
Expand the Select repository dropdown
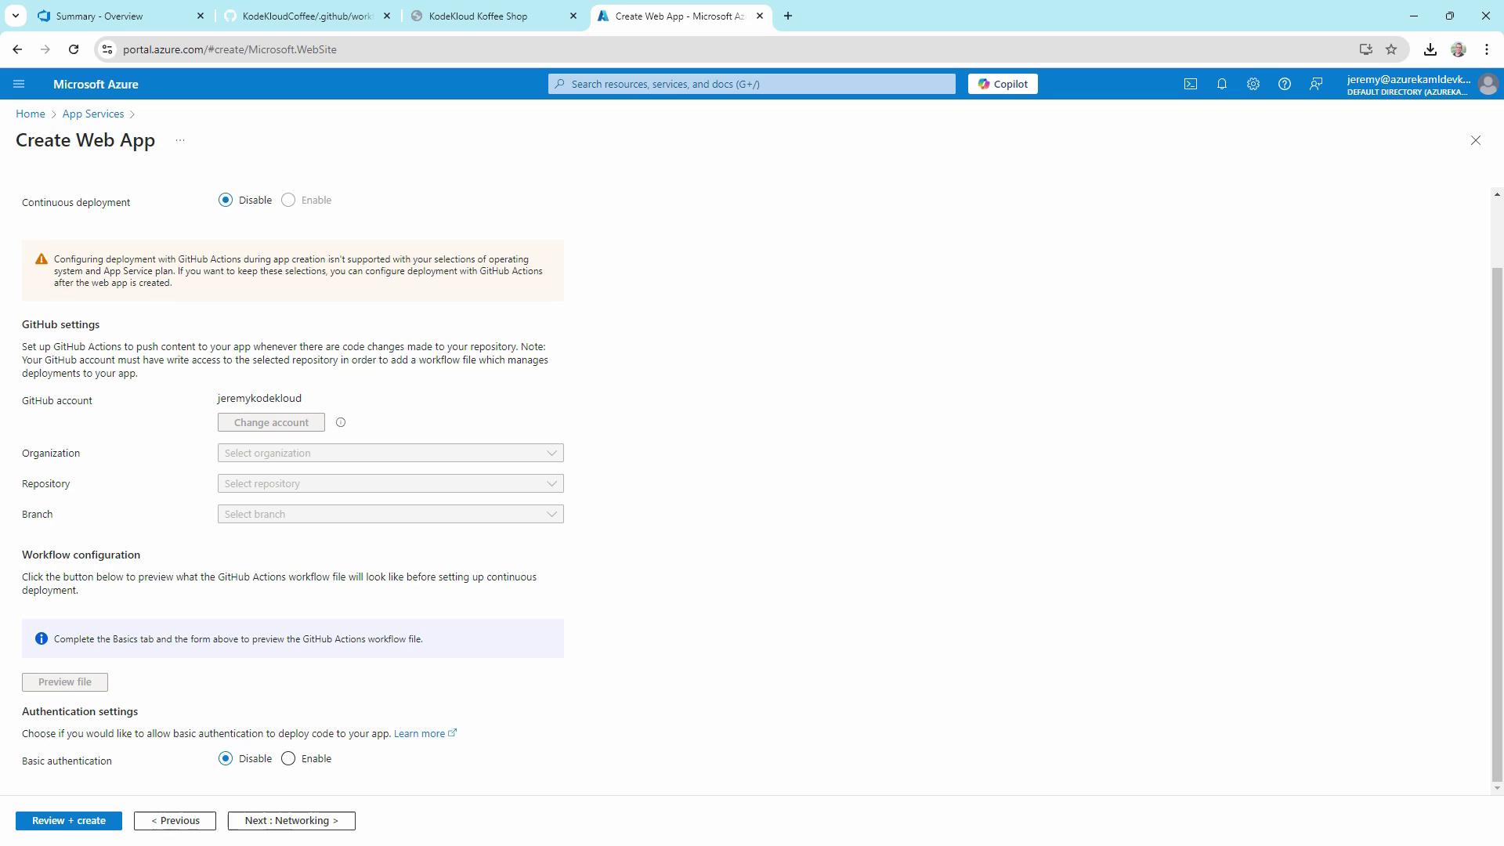tap(390, 483)
